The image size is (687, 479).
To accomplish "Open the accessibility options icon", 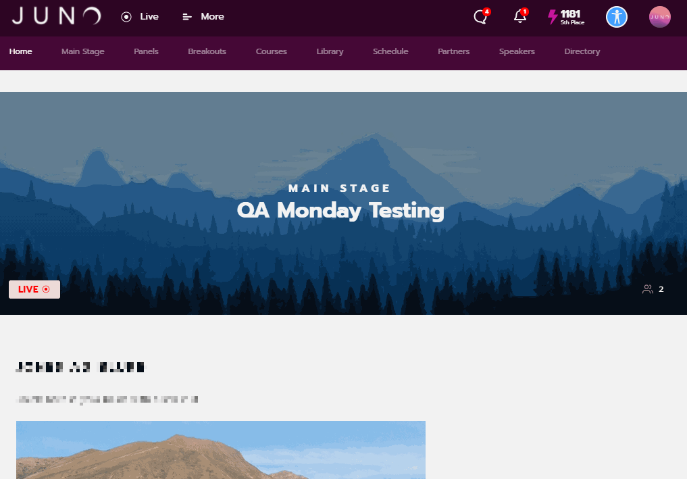I will 617,17.
